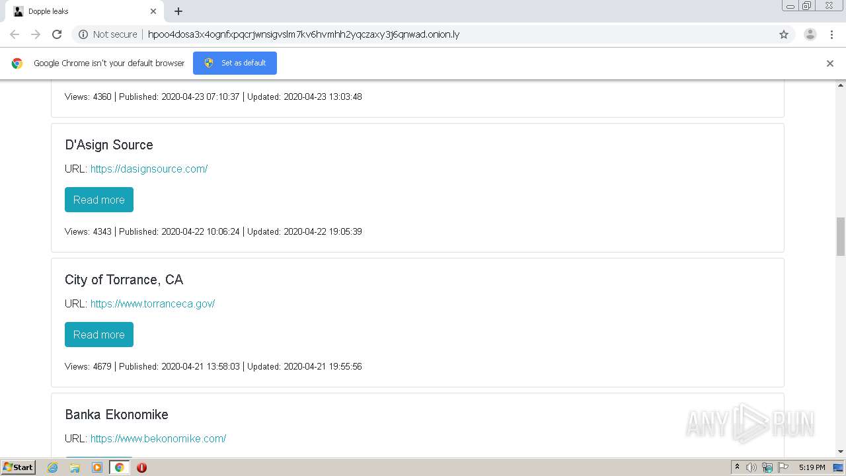846x476 pixels.
Task: Dismiss the default browser notification bar
Action: tap(830, 63)
